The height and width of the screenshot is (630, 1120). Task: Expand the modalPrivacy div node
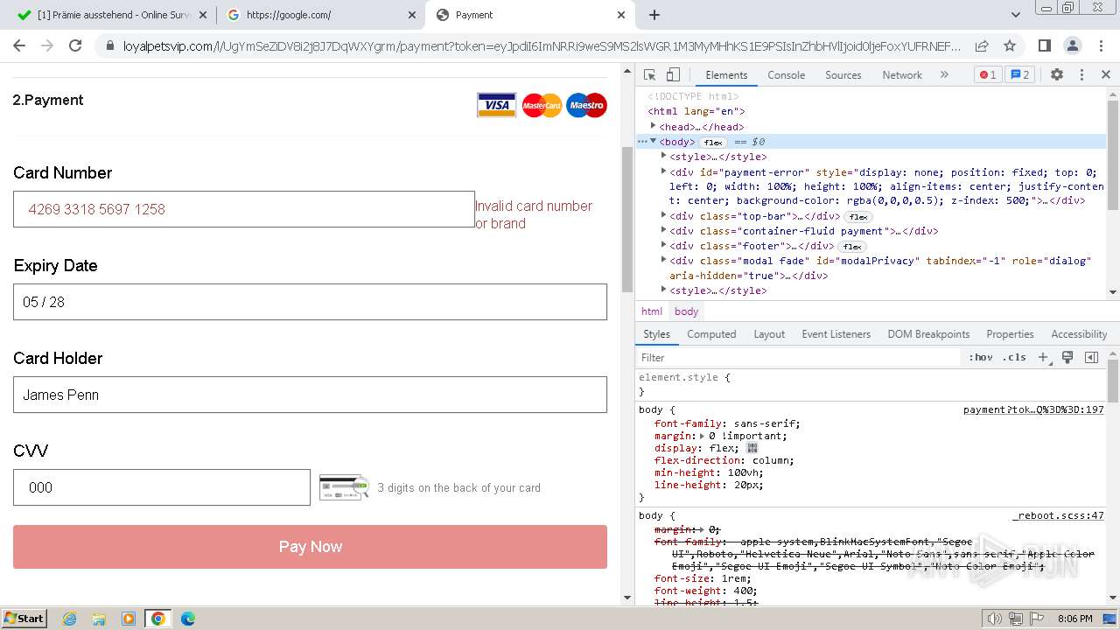[x=664, y=260]
